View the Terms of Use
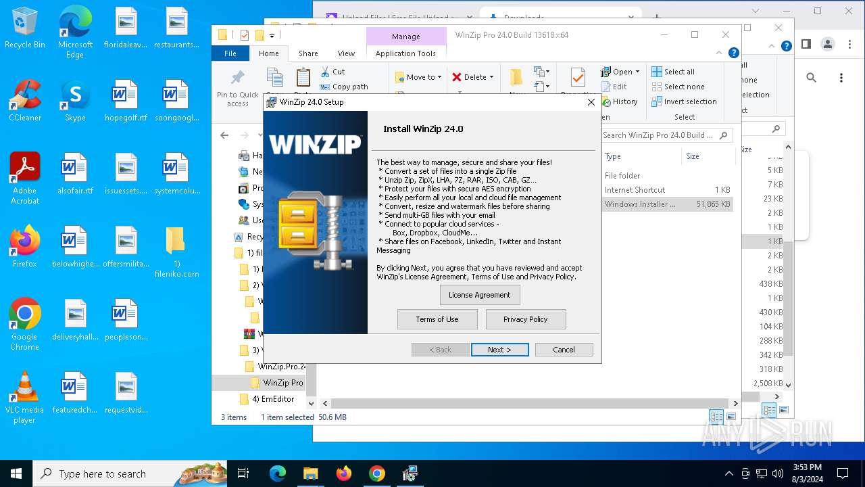The height and width of the screenshot is (487, 865). click(437, 319)
